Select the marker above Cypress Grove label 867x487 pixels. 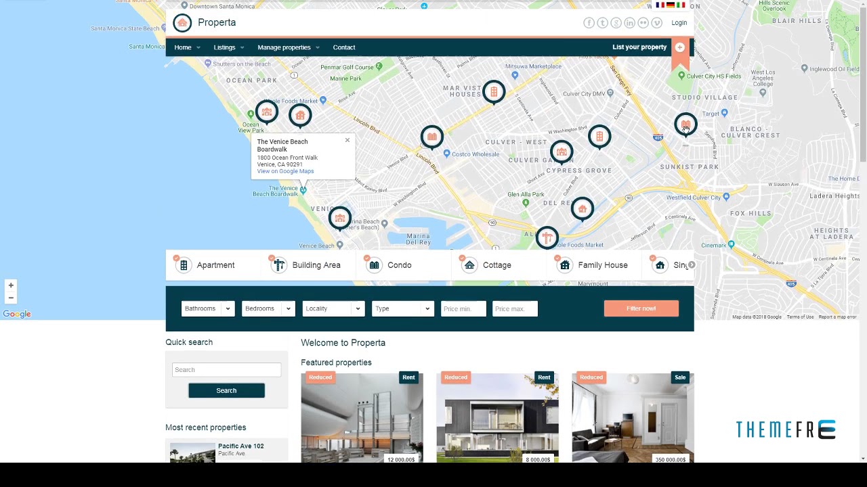(x=562, y=152)
